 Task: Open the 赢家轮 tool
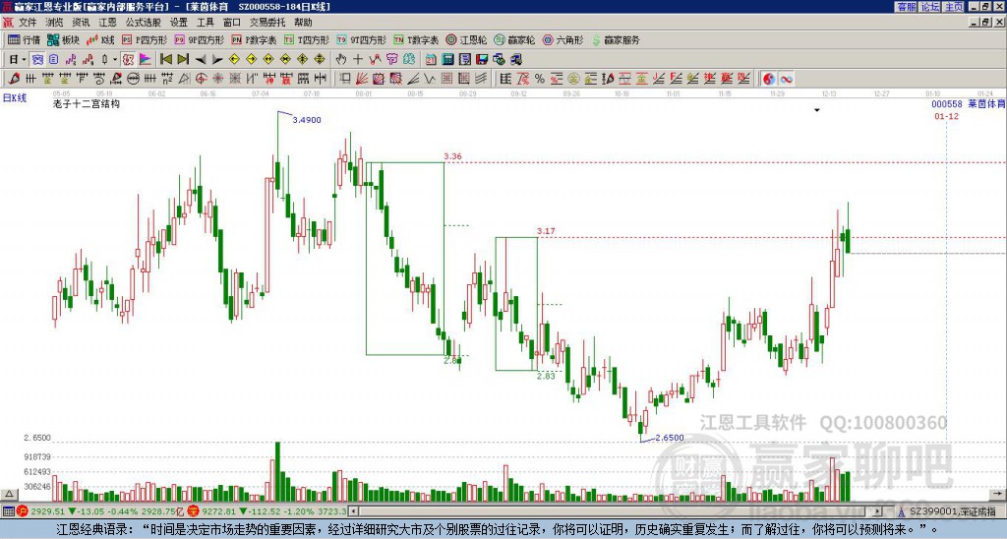[x=514, y=39]
